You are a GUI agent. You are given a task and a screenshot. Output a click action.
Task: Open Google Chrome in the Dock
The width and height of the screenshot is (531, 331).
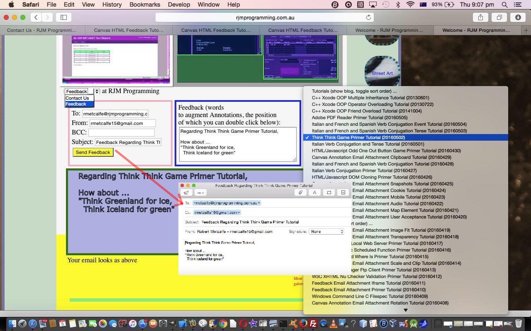point(223,324)
